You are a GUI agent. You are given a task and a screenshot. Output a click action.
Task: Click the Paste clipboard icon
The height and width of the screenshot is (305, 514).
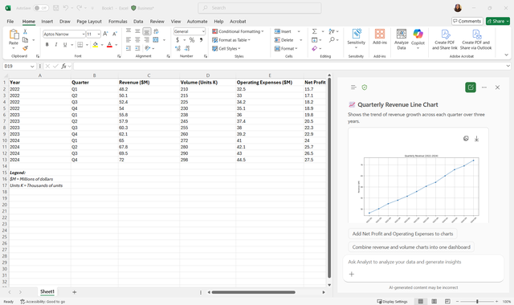[x=14, y=34]
